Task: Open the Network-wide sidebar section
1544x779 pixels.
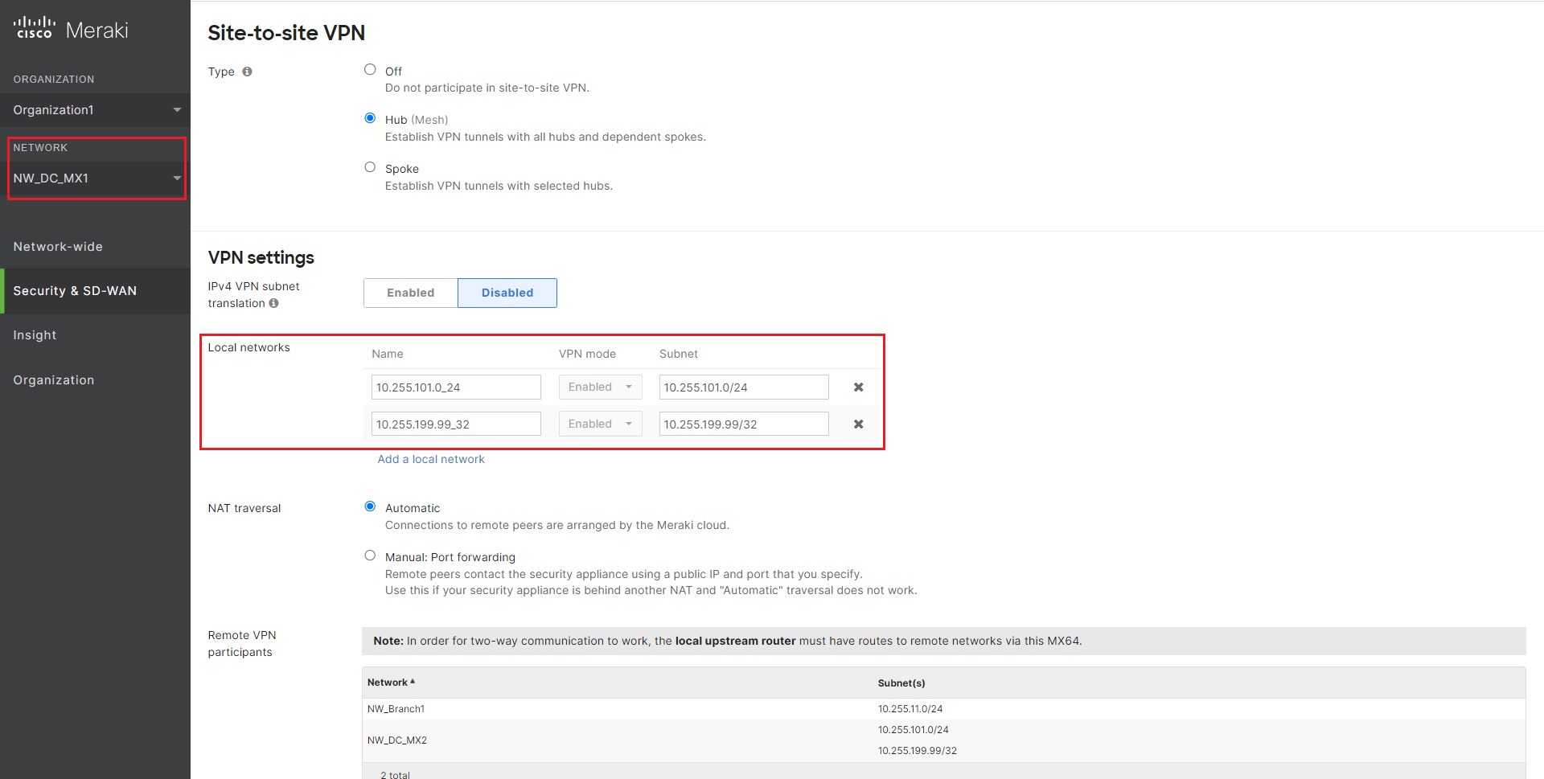Action: coord(58,246)
